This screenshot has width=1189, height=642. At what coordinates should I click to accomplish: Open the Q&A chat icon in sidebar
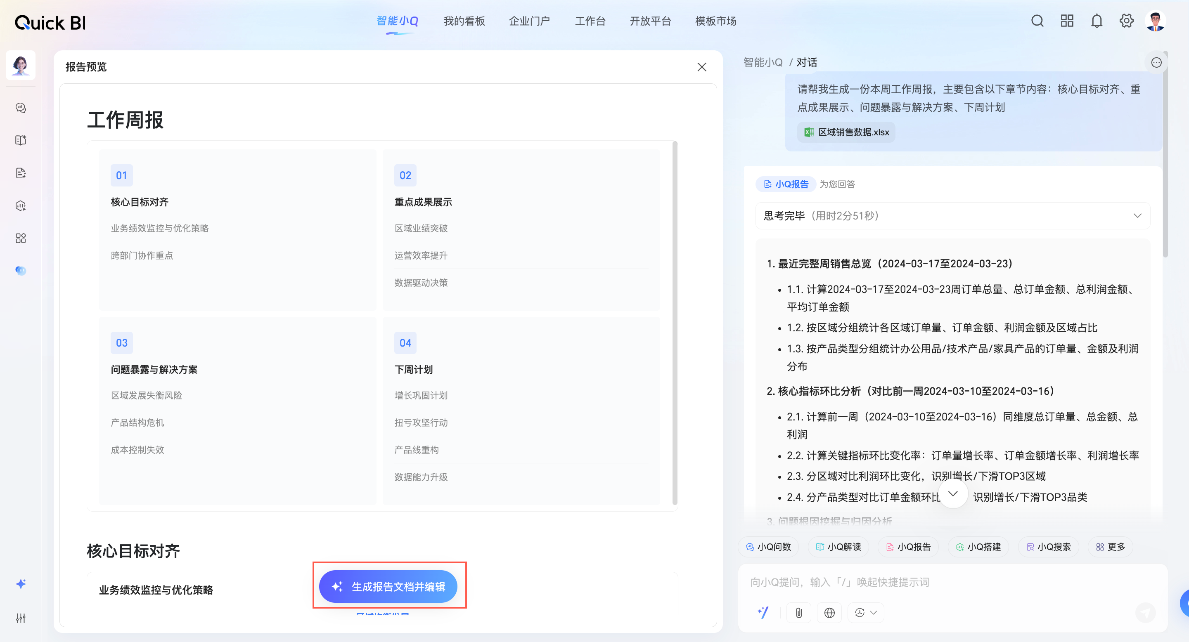tap(21, 107)
